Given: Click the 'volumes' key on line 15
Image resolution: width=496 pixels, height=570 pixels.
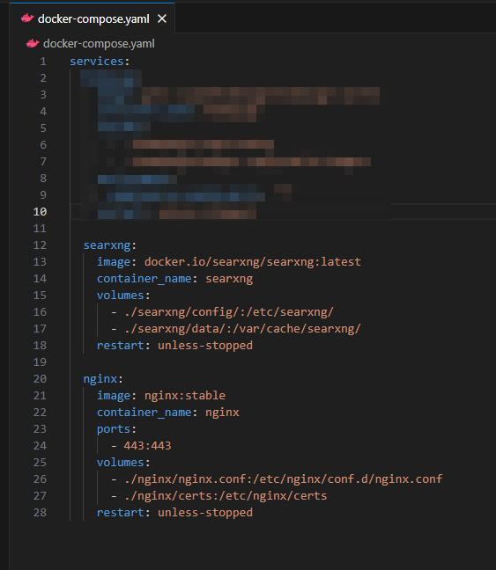Looking at the screenshot, I should [121, 296].
